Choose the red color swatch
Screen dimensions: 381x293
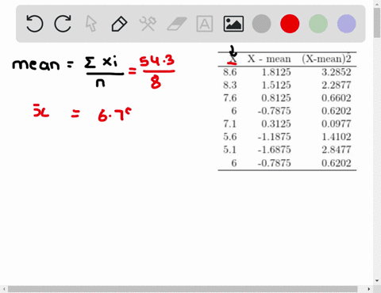[x=290, y=24]
